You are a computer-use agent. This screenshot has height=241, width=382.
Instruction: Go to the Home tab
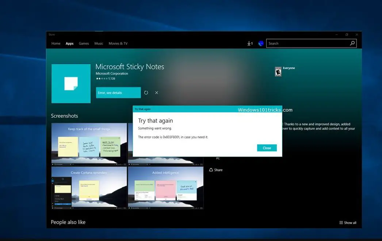click(56, 43)
